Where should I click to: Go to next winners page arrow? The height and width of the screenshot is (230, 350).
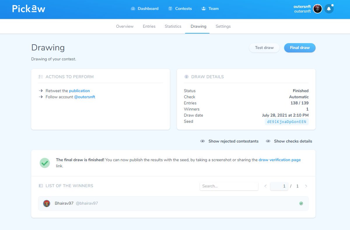pos(306,186)
